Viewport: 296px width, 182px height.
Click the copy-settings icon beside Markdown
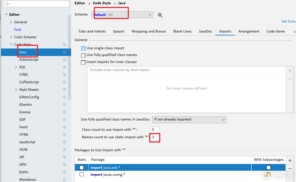[65, 179]
